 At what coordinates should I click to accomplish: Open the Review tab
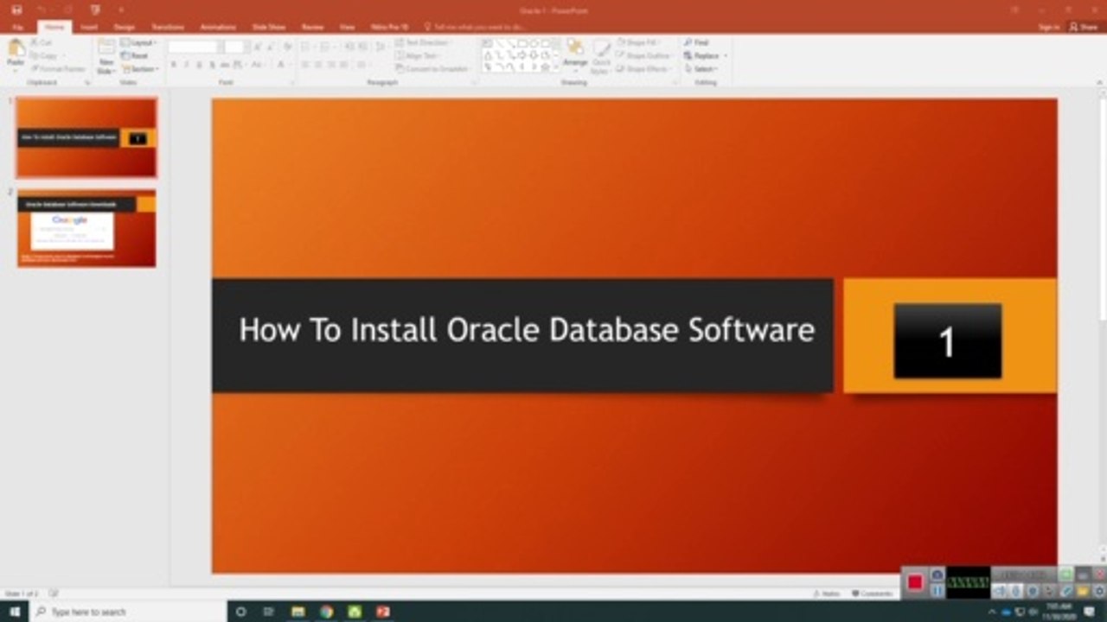312,27
